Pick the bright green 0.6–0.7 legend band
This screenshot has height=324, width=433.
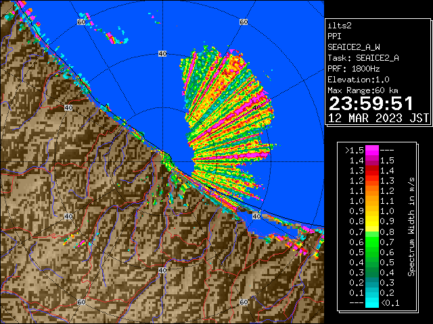(x=372, y=242)
